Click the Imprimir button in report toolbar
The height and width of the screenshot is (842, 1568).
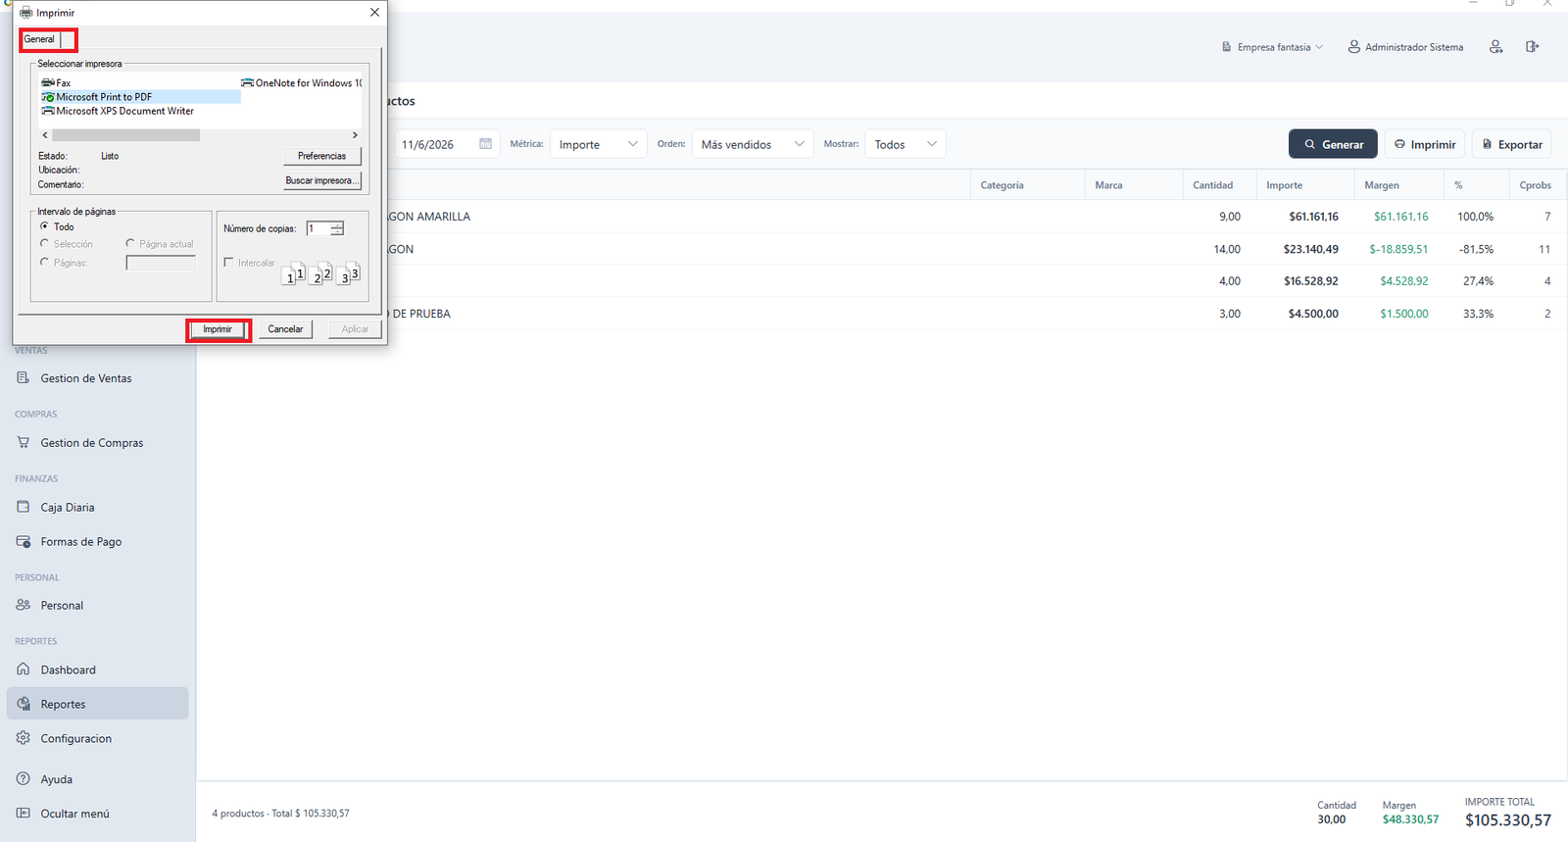[1425, 144]
